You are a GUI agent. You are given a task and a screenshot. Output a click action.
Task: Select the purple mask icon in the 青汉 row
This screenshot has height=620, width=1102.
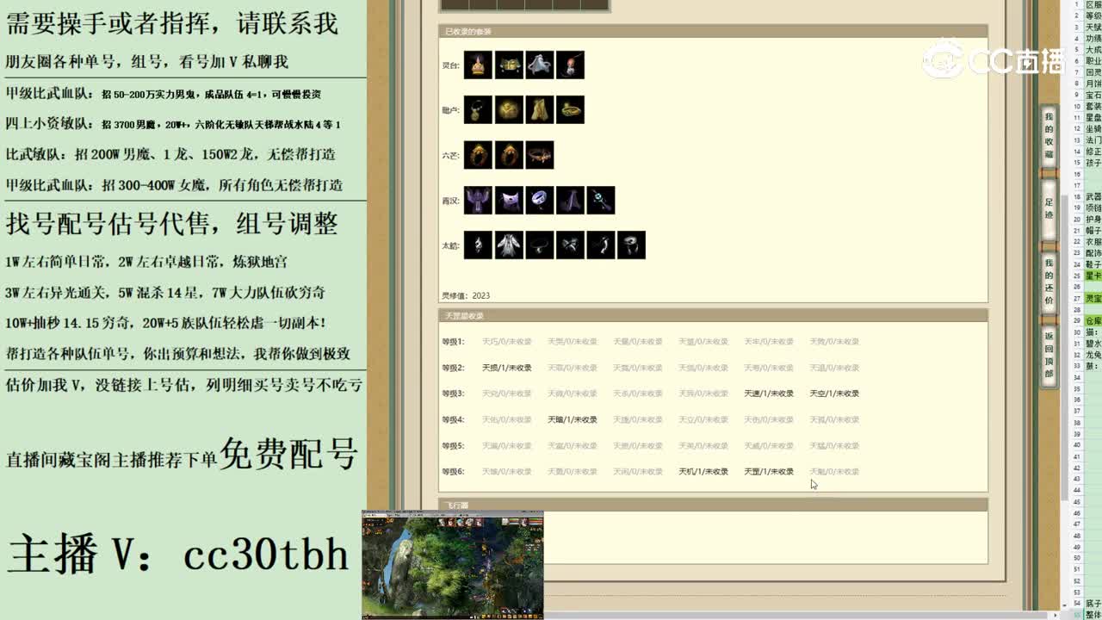(x=508, y=198)
